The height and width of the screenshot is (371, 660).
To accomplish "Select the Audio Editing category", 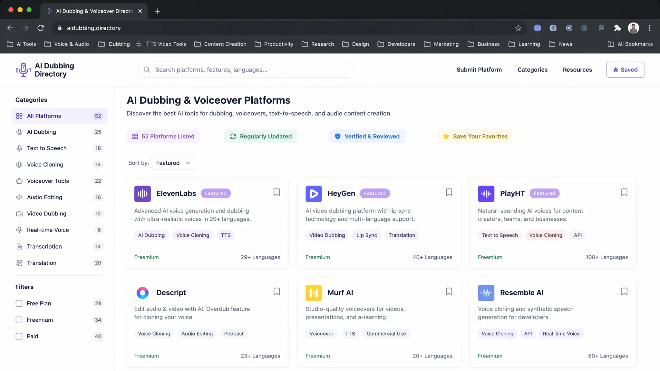I will [x=60, y=197].
